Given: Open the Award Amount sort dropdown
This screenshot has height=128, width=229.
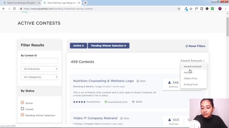Looking at the screenshot, I should tap(193, 61).
